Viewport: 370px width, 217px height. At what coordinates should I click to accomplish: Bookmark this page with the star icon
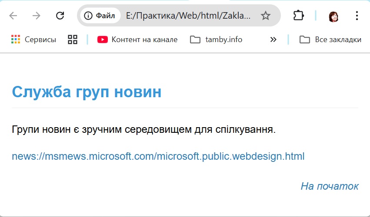[x=265, y=16]
